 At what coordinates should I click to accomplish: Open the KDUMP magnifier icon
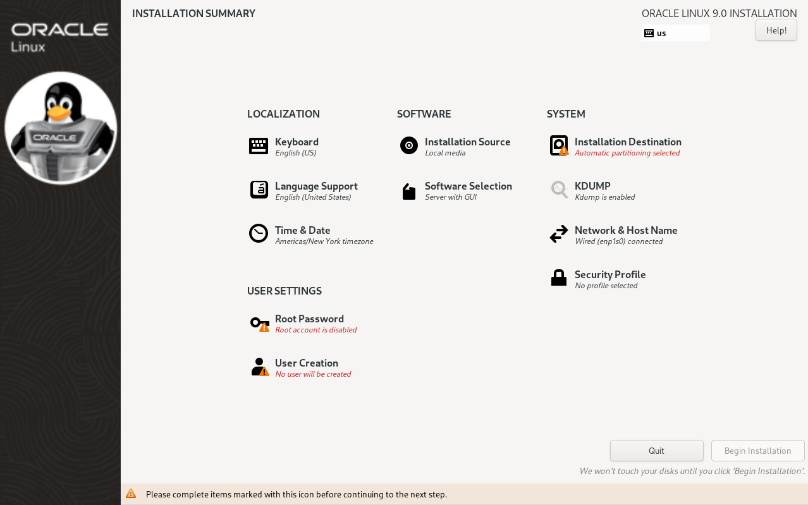pos(558,190)
